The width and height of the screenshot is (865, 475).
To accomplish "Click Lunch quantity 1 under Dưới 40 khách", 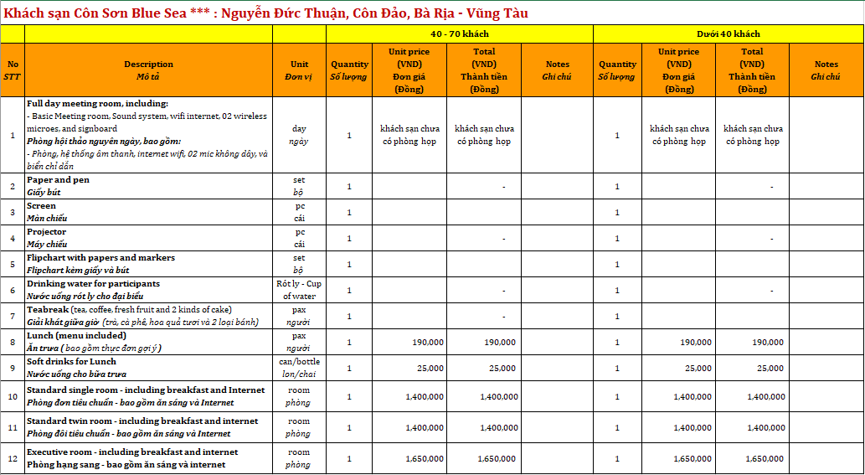I will click(617, 342).
